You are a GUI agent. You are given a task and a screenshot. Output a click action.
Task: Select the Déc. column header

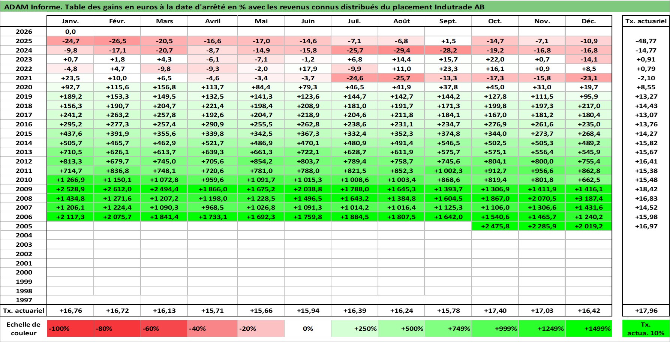click(589, 21)
